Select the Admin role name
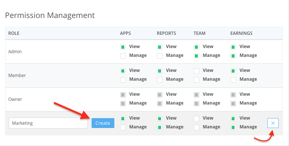Image resolution: width=289 pixels, height=146 pixels. point(15,51)
